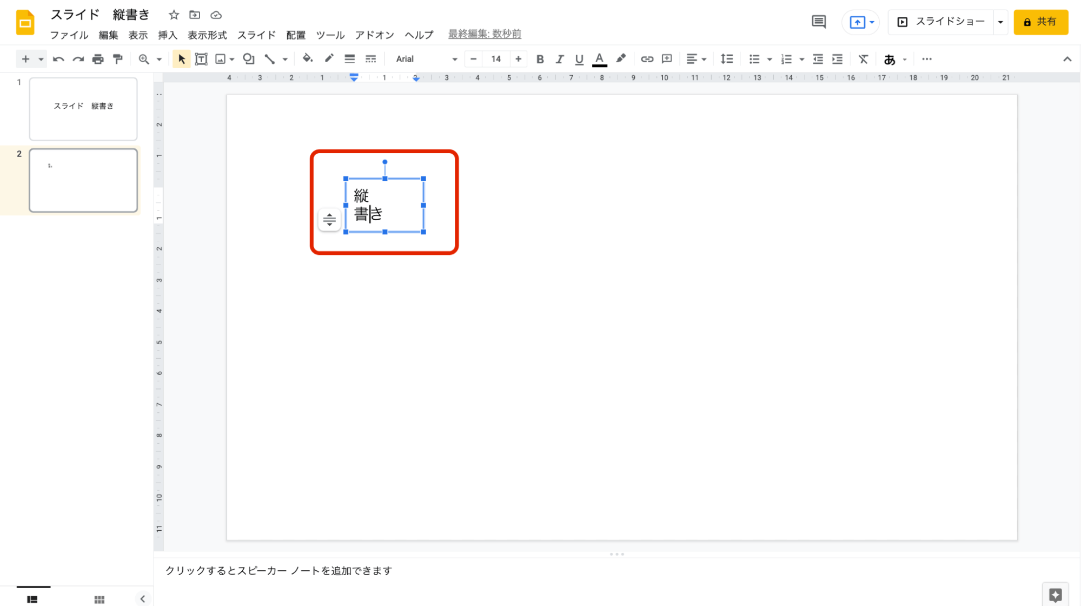This screenshot has width=1081, height=606.
Task: Hide the menus with chevron
Action: point(1067,59)
